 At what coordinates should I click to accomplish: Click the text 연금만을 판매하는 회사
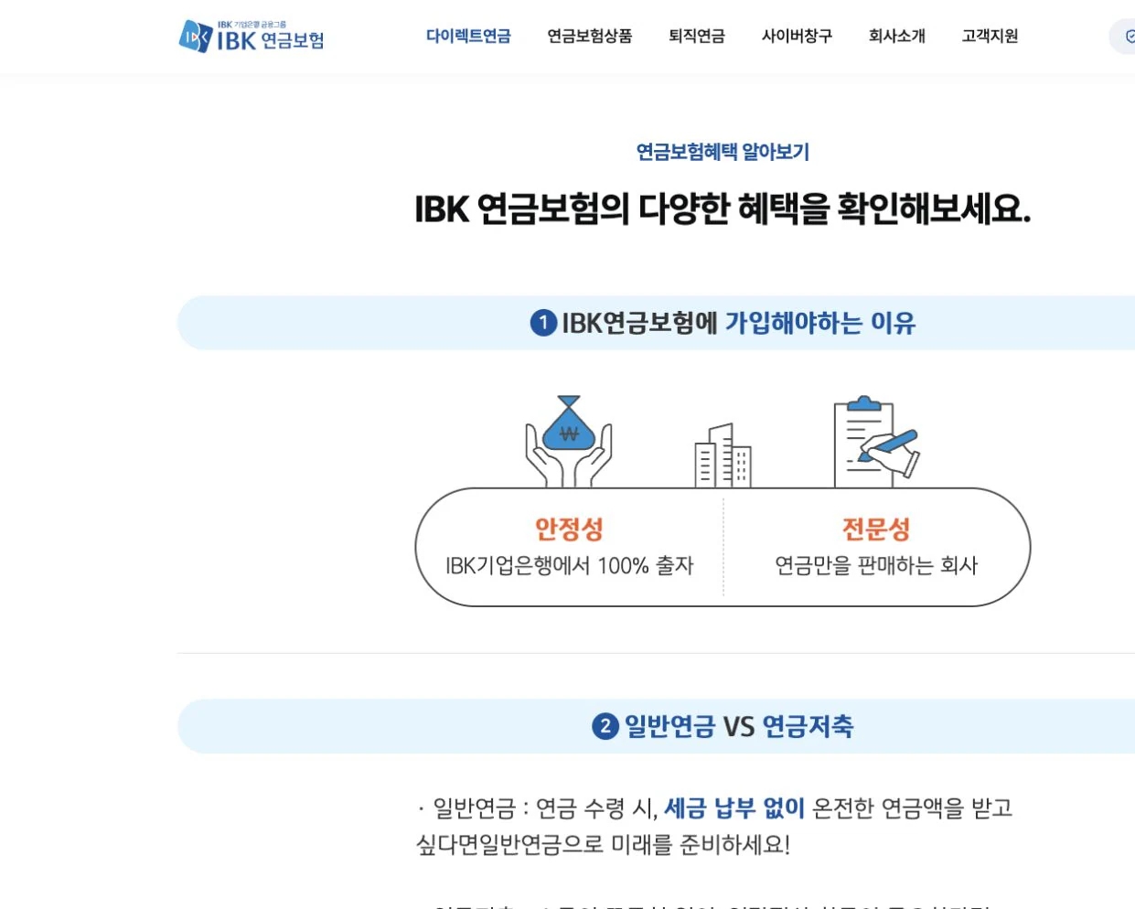pos(876,566)
